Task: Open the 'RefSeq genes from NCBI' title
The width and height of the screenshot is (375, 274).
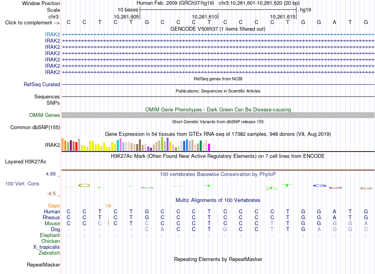Action: pos(218,79)
